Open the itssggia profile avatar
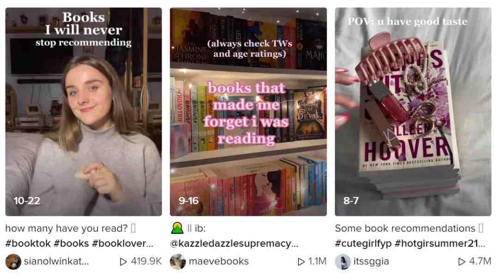 point(343,262)
